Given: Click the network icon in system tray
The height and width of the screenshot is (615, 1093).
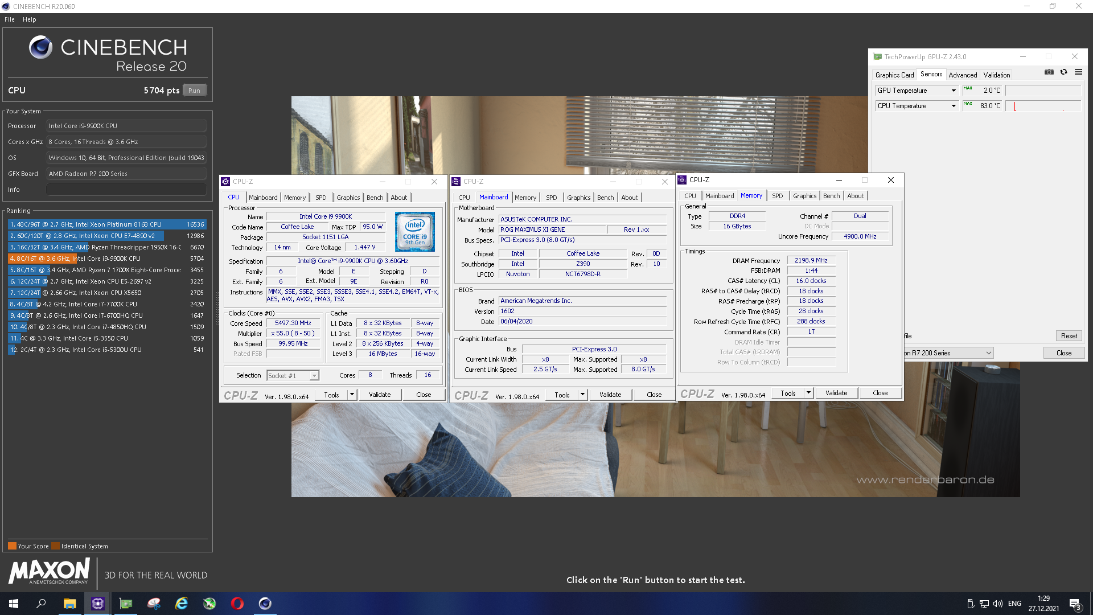Looking at the screenshot, I should click(984, 604).
